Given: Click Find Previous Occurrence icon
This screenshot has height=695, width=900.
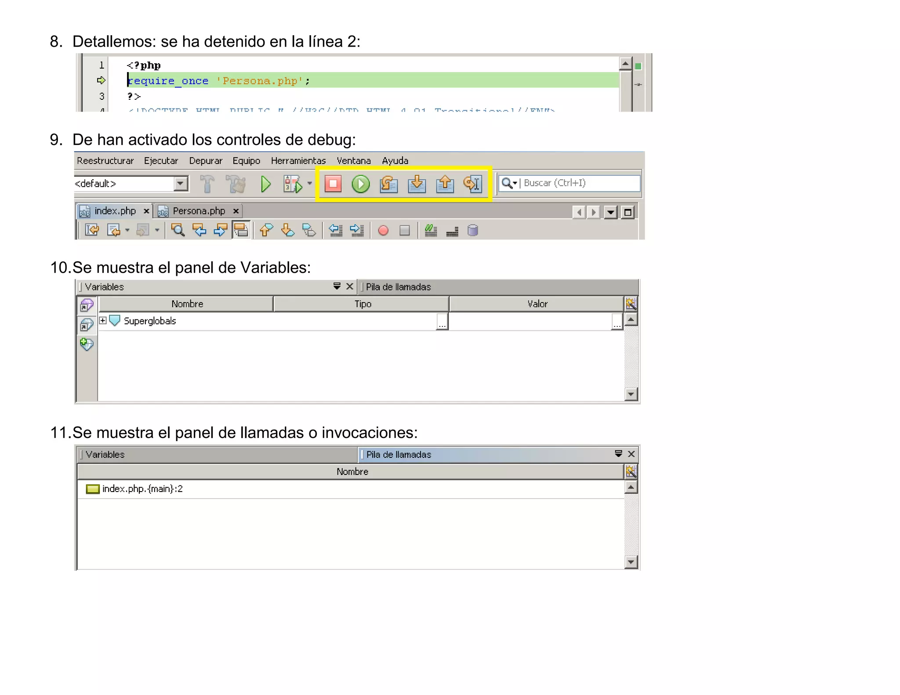Looking at the screenshot, I should [x=200, y=230].
